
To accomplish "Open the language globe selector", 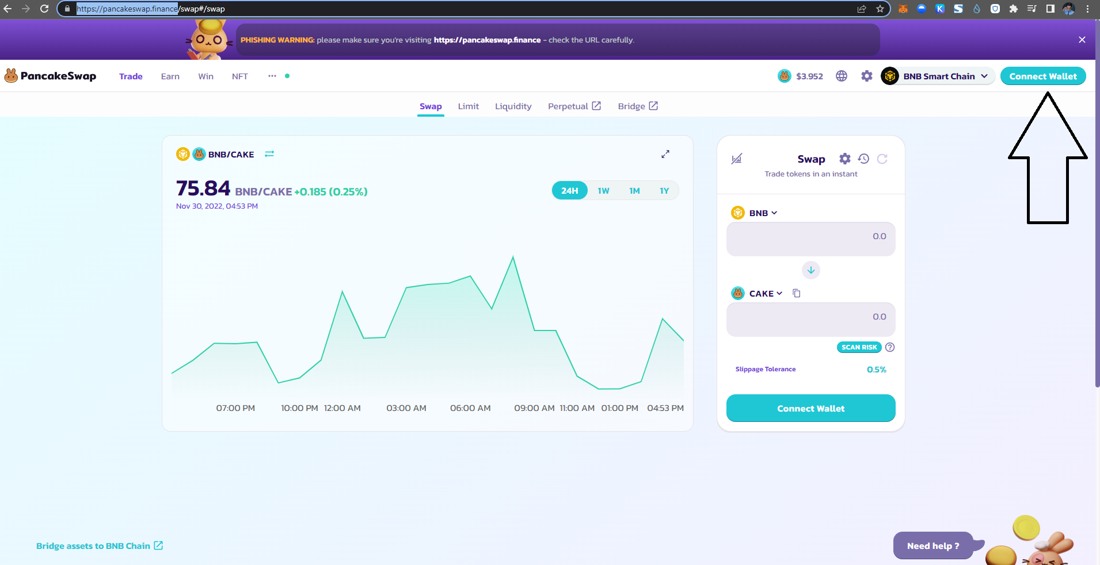I will point(842,76).
